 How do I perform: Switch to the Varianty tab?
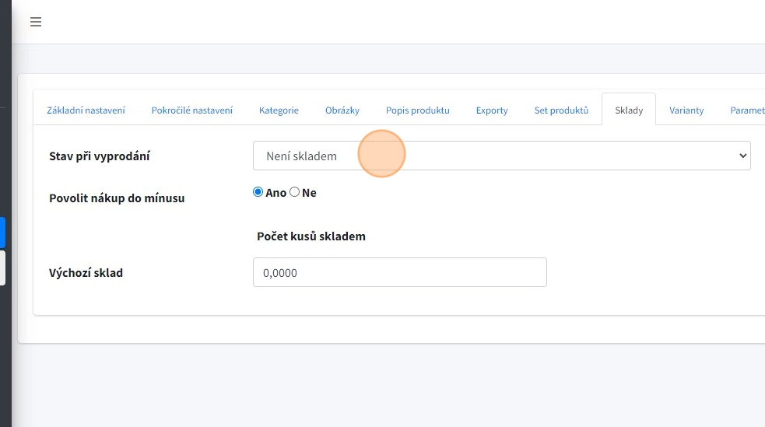click(x=686, y=110)
